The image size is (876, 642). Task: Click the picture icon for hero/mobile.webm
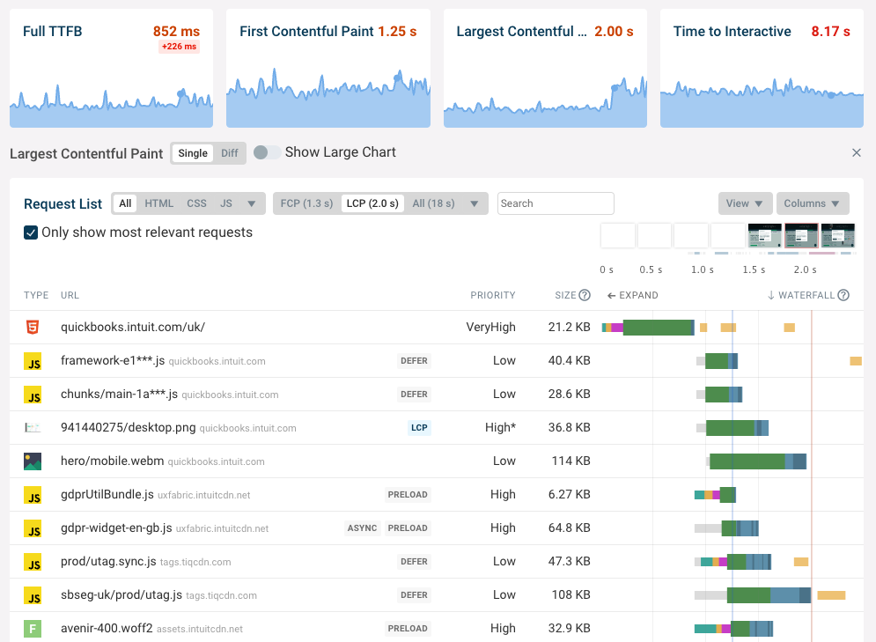click(x=33, y=461)
